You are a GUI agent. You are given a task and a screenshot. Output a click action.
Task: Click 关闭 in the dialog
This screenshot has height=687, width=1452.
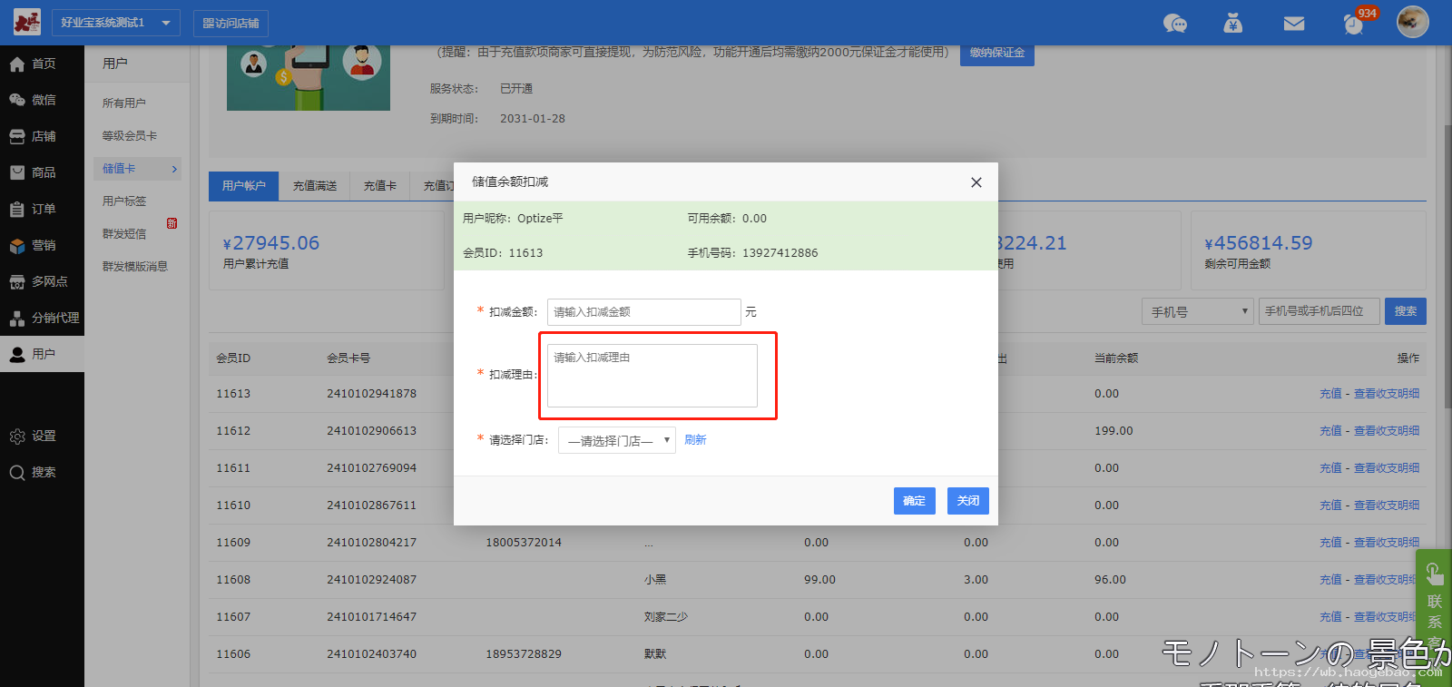pos(968,501)
